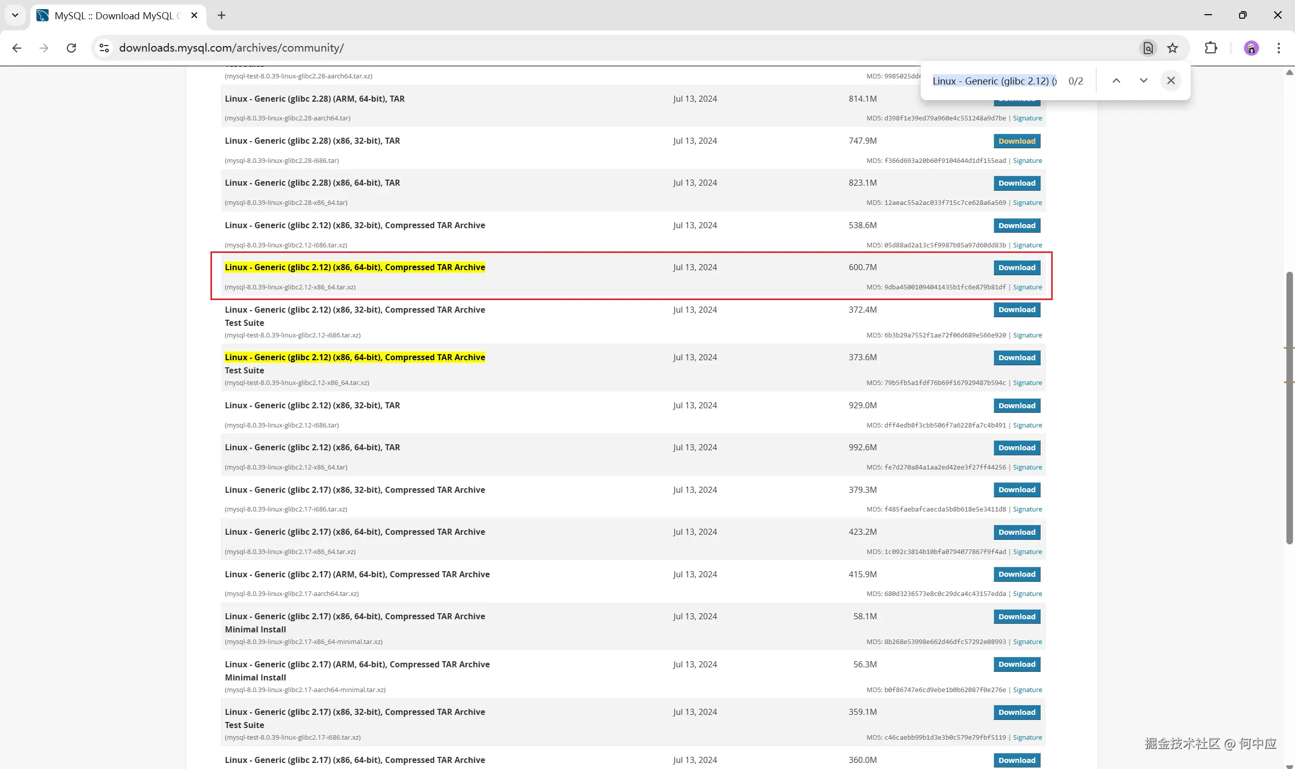This screenshot has width=1295, height=769.
Task: Open Signature for mysql-8.0.39-linux-glibc2.17-x86_64.tar.xz
Action: coord(1027,552)
